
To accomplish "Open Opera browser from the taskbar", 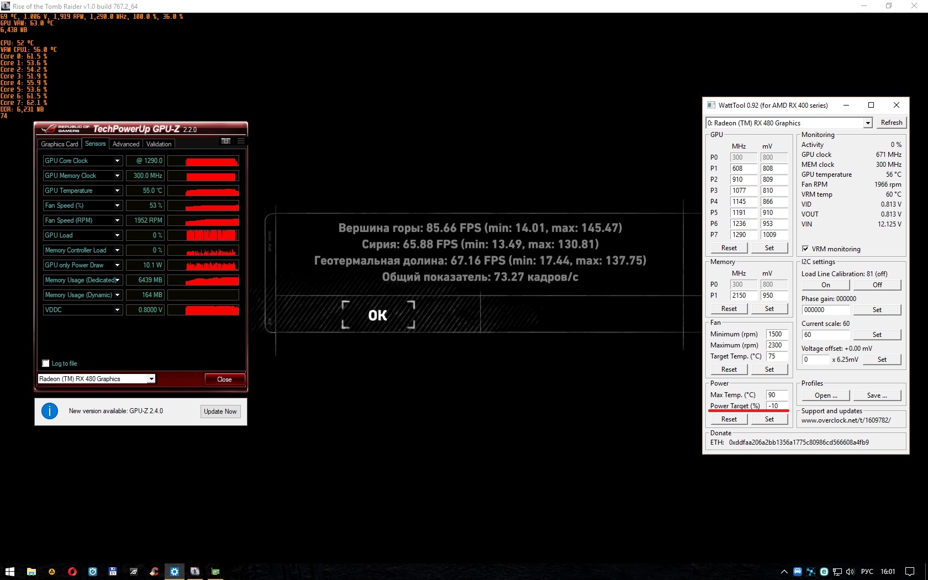I will (72, 572).
